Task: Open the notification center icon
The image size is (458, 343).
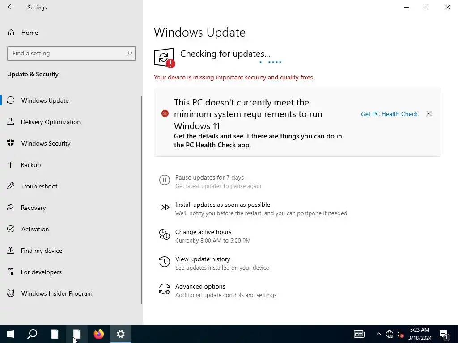Action: pyautogui.click(x=444, y=335)
